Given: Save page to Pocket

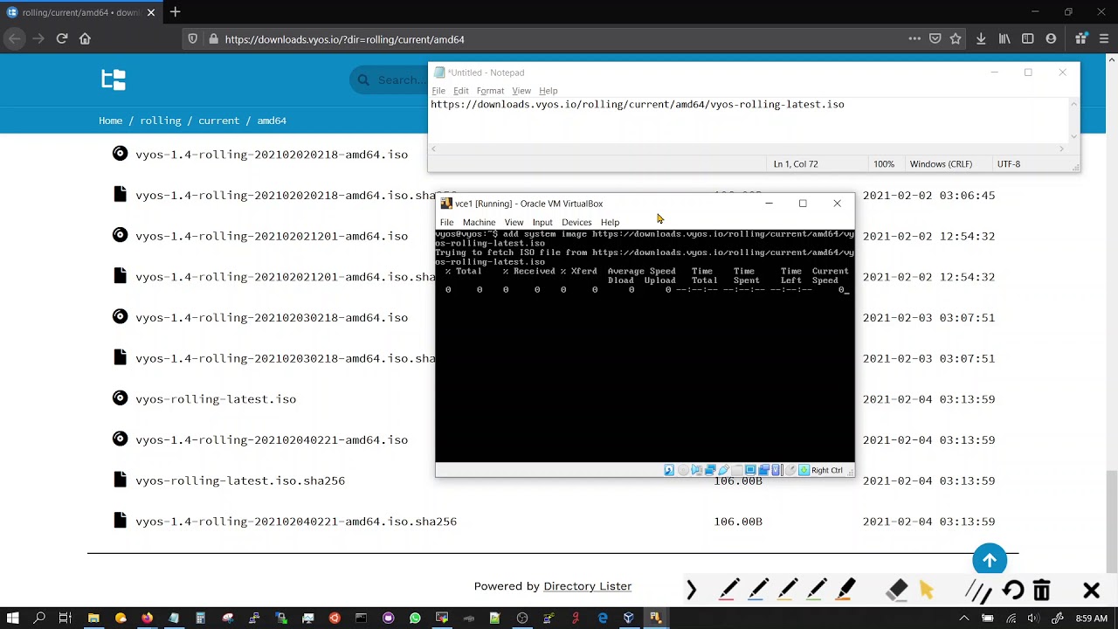Looking at the screenshot, I should tap(935, 38).
